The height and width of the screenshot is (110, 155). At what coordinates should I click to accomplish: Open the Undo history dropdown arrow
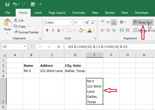[19, 4]
